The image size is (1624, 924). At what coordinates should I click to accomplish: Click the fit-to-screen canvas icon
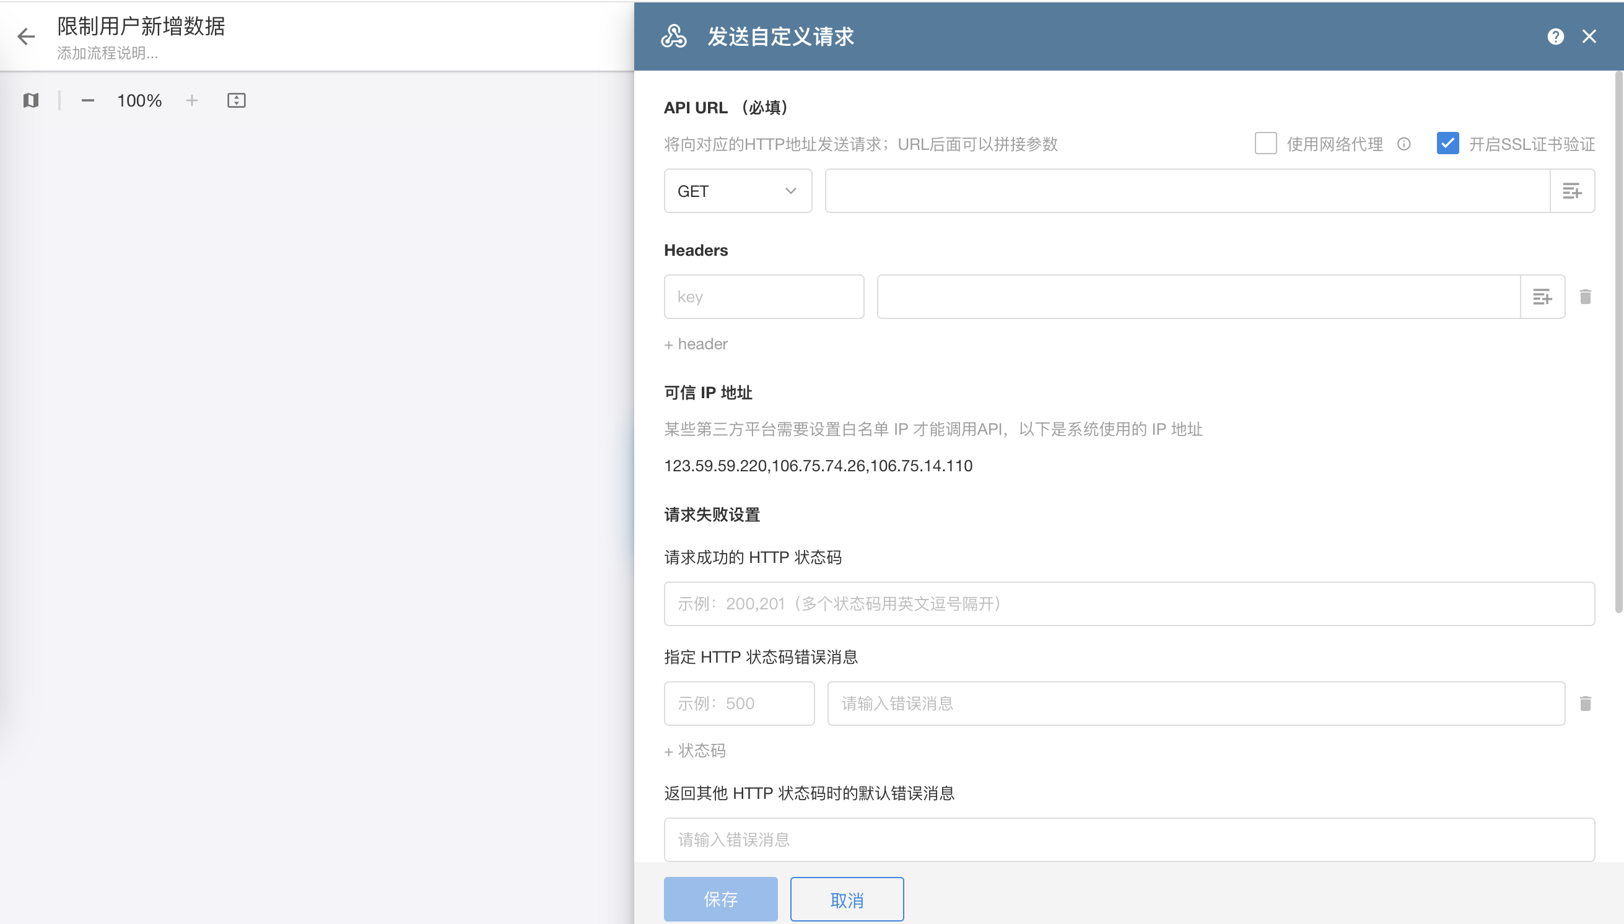click(x=236, y=100)
